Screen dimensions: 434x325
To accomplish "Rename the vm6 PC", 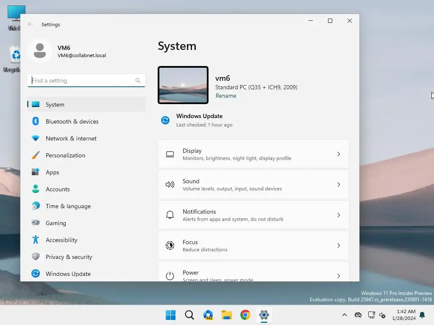I will click(226, 96).
